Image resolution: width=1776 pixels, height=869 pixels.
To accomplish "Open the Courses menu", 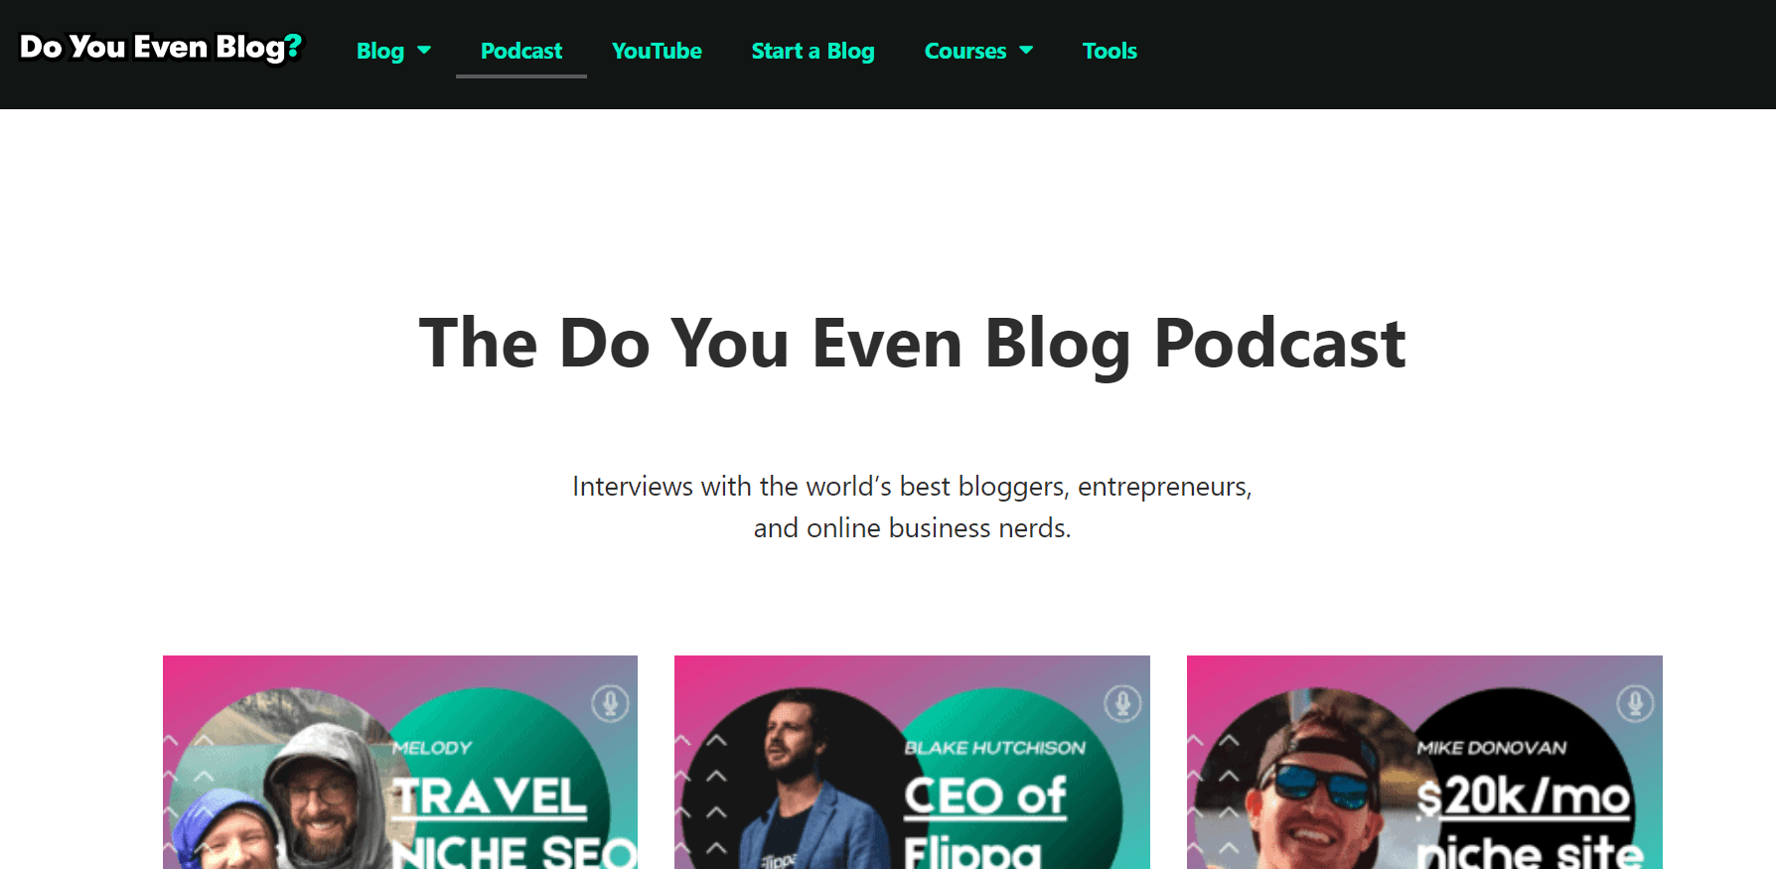I will coord(965,52).
